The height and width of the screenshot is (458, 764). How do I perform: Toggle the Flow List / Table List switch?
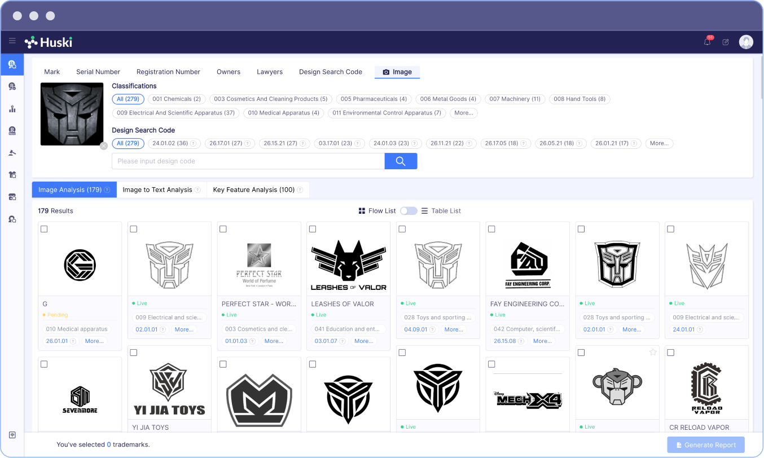click(x=409, y=210)
